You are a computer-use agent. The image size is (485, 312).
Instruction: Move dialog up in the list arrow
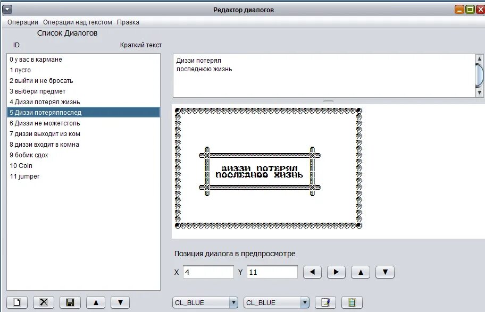tap(96, 302)
